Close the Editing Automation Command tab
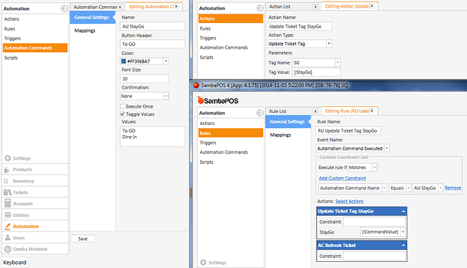467x268 pixels. [x=176, y=6]
